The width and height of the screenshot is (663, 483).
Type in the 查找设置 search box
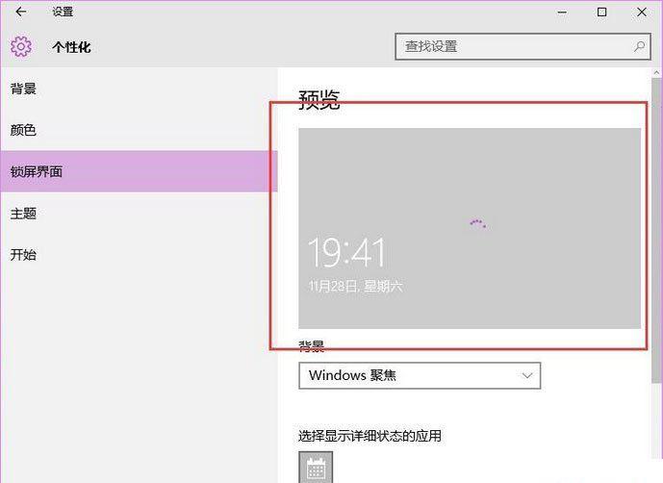[x=523, y=46]
